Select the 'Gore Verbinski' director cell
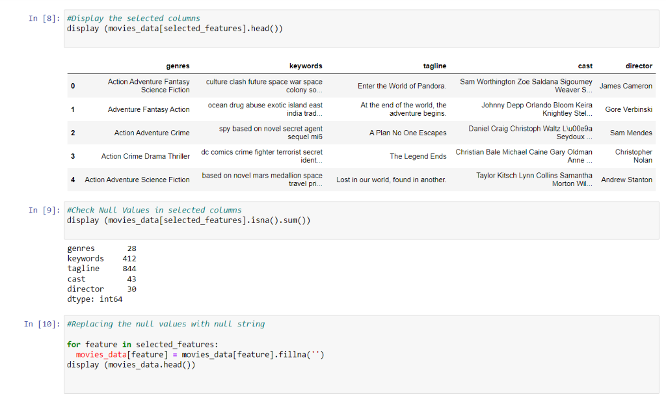The height and width of the screenshot is (398, 666). click(629, 109)
